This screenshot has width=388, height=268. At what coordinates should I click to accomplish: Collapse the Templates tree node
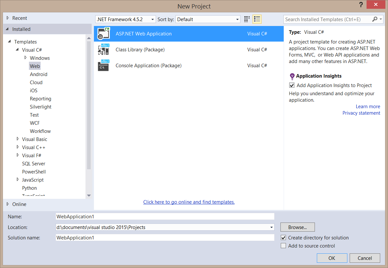pyautogui.click(x=9, y=41)
